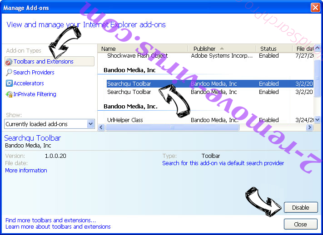
Task: Click the Search Providers magnifier icon
Action: click(x=9, y=73)
